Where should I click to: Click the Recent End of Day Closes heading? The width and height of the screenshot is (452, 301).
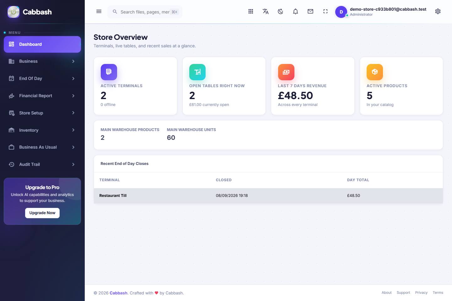(x=125, y=164)
